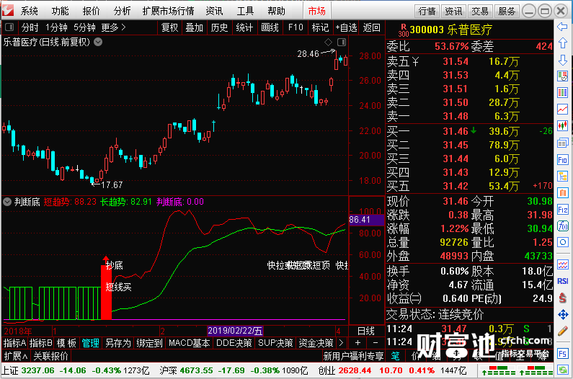
Task: Click +自选 to add the stock
Action: 346,27
